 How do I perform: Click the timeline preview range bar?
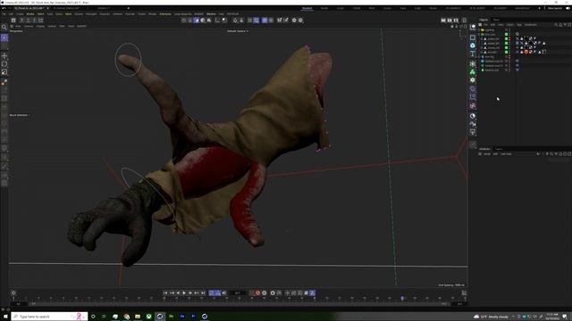click(x=239, y=303)
